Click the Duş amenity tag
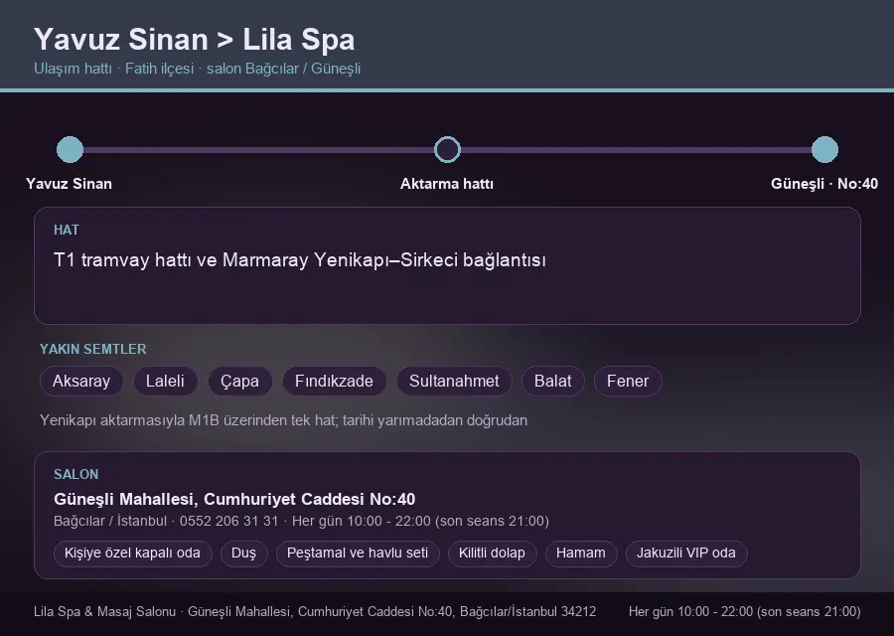The width and height of the screenshot is (894, 636). tap(243, 554)
